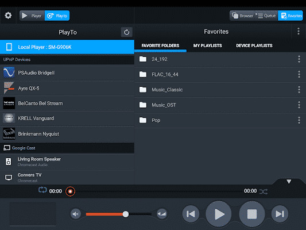Click the Ayre QX-5 device icon
Viewport: 306px width, 230px height.
point(9,88)
